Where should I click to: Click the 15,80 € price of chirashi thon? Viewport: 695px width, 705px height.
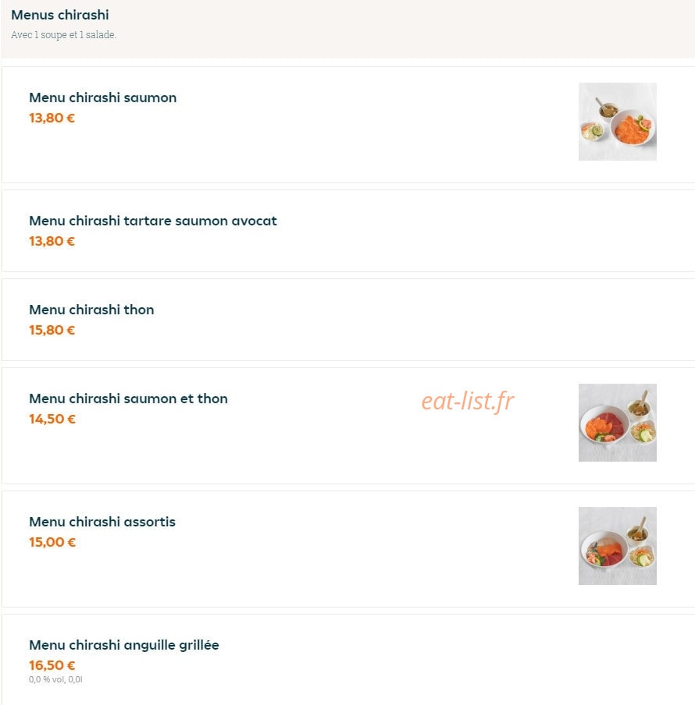pyautogui.click(x=52, y=330)
